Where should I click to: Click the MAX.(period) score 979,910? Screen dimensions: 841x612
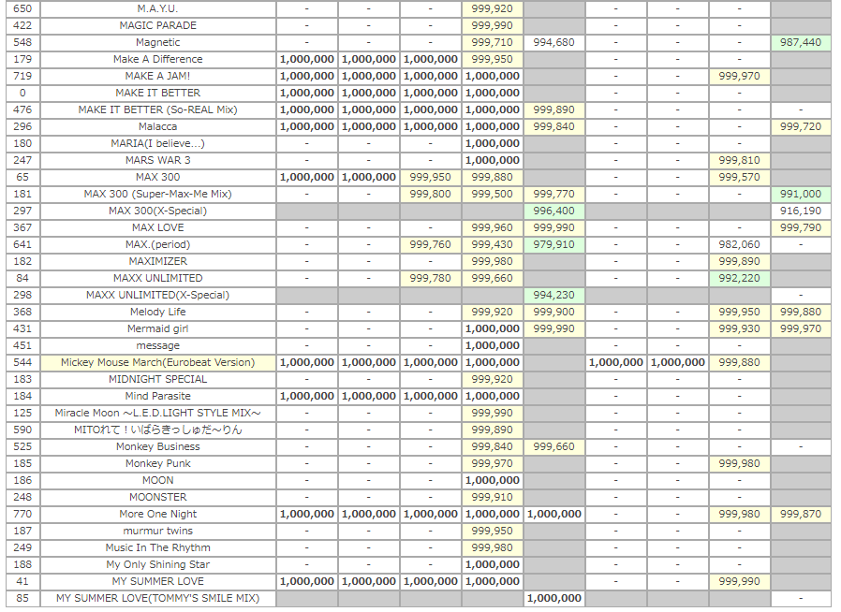554,244
